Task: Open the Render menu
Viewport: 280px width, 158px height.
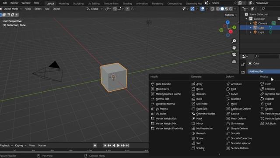Action: pyautogui.click(x=14, y=3)
